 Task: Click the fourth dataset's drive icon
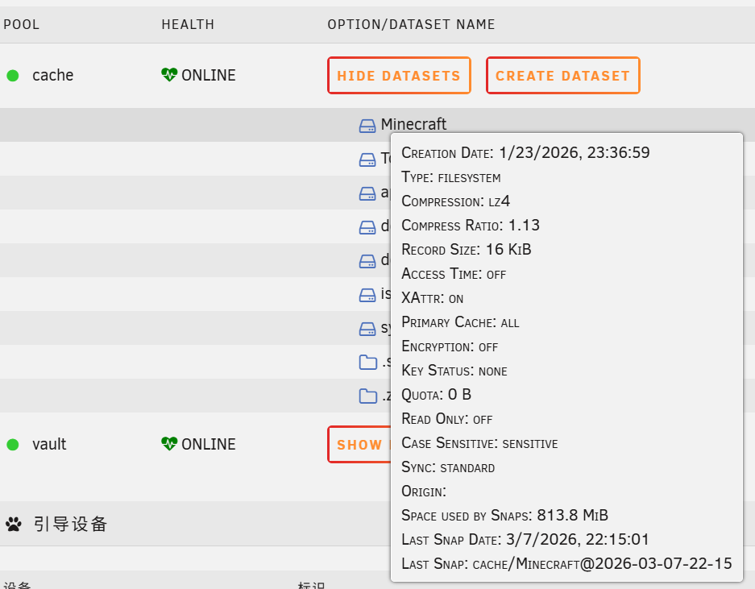click(x=367, y=227)
